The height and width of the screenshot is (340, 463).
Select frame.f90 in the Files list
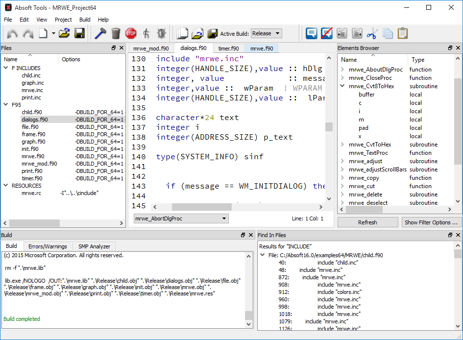[33, 134]
